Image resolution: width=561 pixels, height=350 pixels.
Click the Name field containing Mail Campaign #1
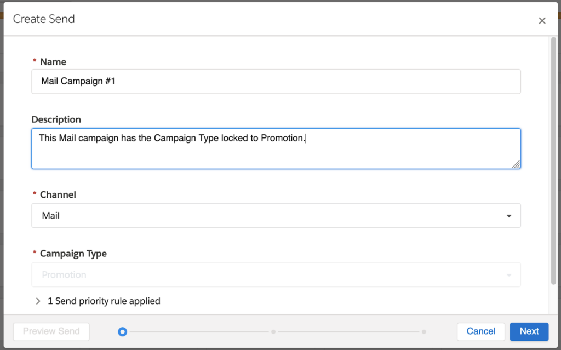coord(276,82)
